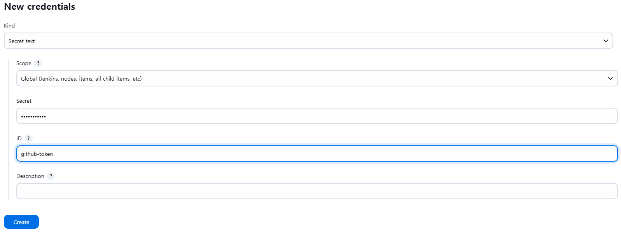621x238 pixels.
Task: Focus the empty Description text box
Action: point(317,191)
